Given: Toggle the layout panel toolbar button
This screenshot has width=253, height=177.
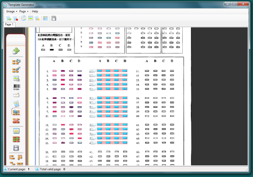Looking at the screenshot, I should click(45, 18).
